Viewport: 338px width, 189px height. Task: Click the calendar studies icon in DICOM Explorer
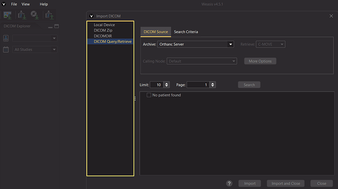pos(6,49)
